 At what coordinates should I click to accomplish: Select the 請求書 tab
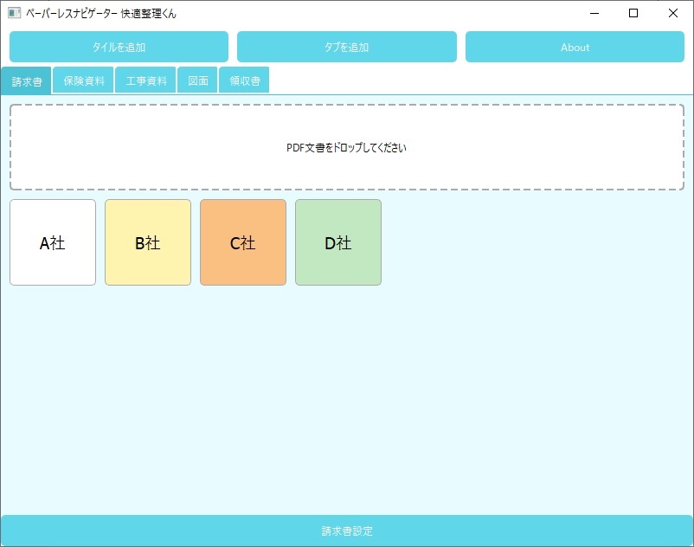pyautogui.click(x=26, y=80)
